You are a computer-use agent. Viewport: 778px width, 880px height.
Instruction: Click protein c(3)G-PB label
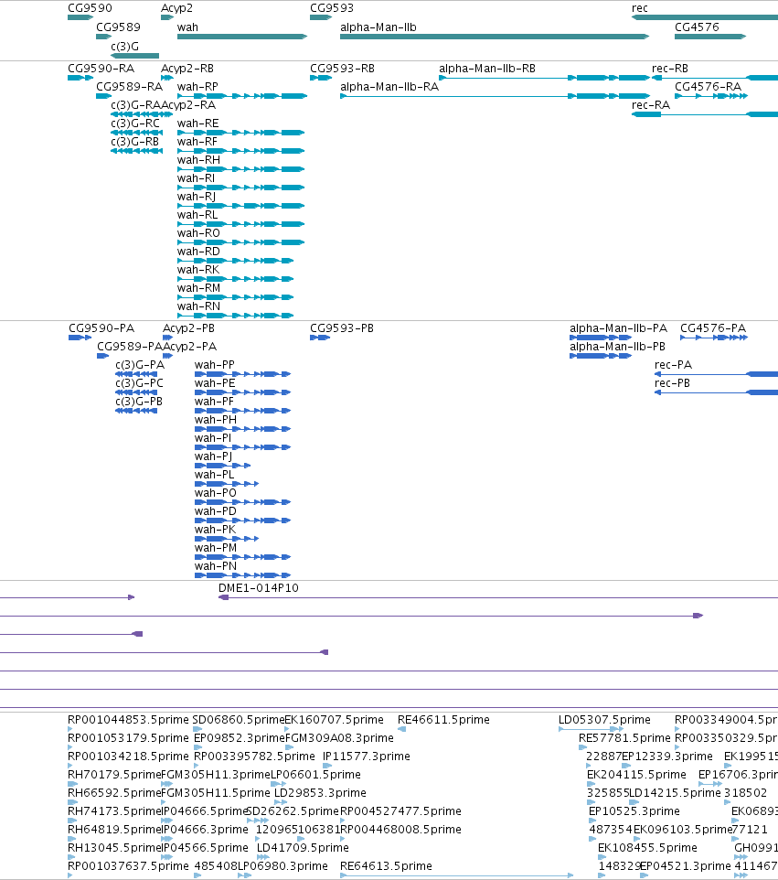point(139,402)
